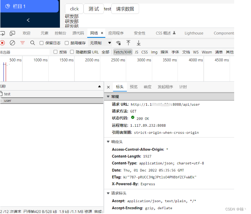Toggle 隐藏数据 URL checkbox
The width and height of the screenshot is (251, 214).
coord(72,52)
